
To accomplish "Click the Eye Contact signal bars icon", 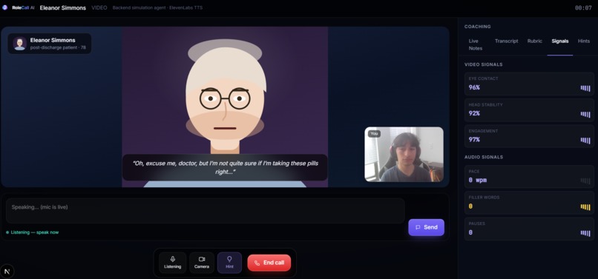I will coord(585,88).
